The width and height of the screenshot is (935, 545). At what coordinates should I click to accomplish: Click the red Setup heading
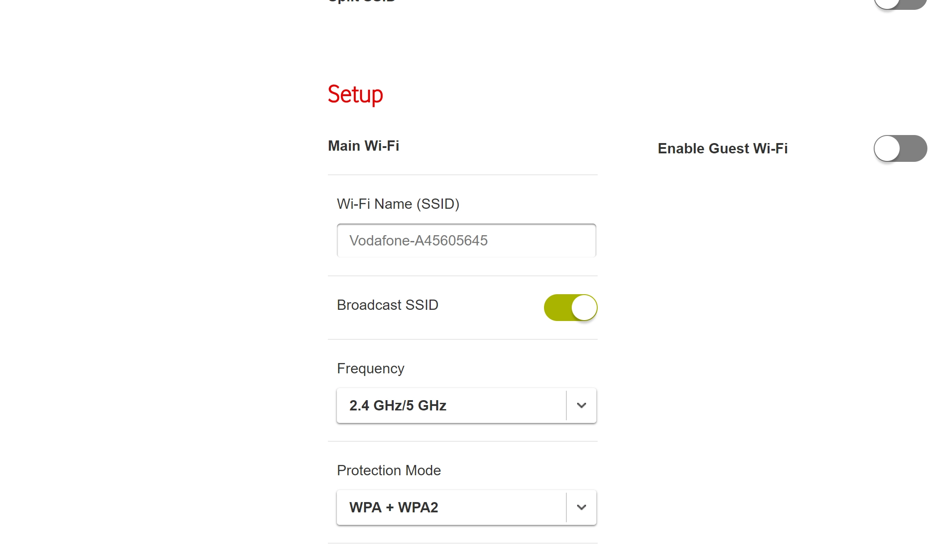(355, 94)
